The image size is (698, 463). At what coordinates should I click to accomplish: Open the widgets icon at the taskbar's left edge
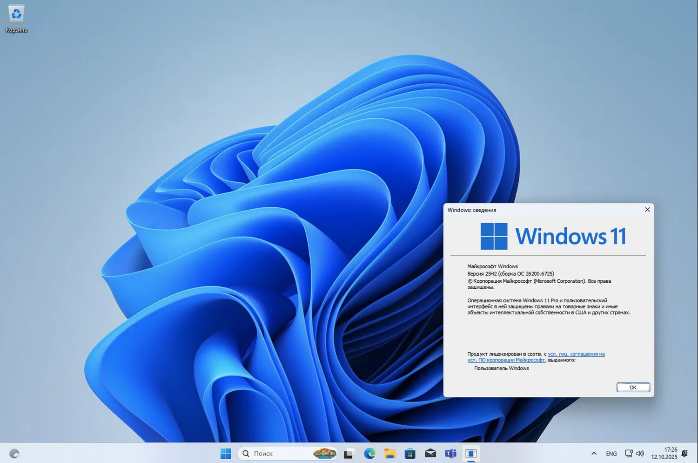(x=14, y=453)
